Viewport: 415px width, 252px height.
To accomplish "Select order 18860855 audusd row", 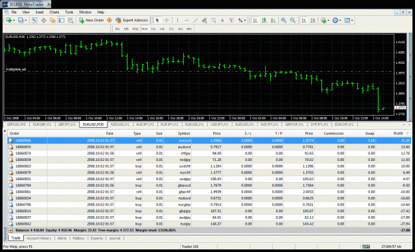I will (x=209, y=147).
